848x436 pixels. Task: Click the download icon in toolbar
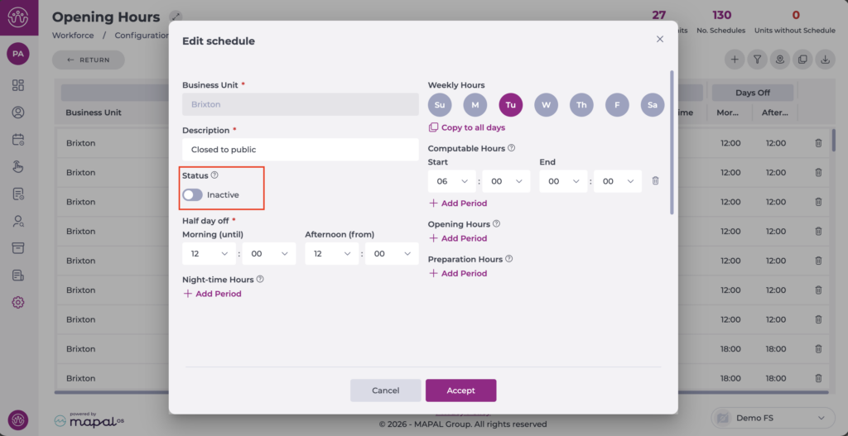click(825, 60)
